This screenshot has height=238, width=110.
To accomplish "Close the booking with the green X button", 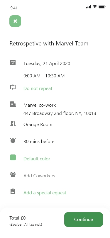I will [x=15, y=21].
